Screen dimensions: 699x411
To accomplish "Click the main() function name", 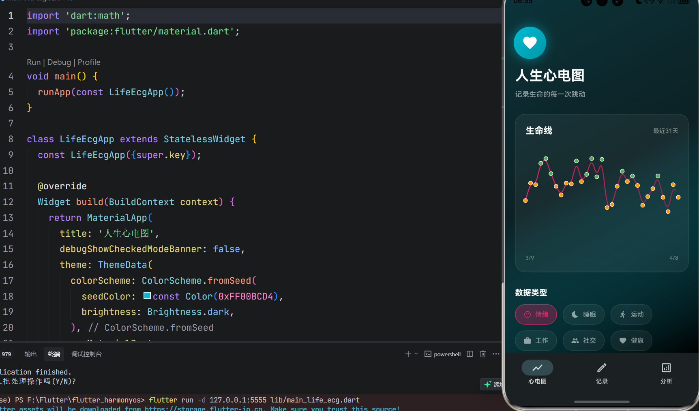I will pyautogui.click(x=65, y=76).
